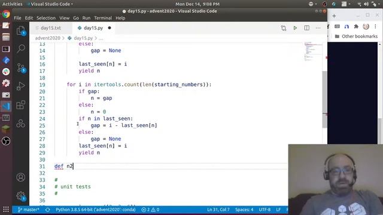Open the Manage gear in activity bar
The image size is (383, 215).
tap(21, 196)
